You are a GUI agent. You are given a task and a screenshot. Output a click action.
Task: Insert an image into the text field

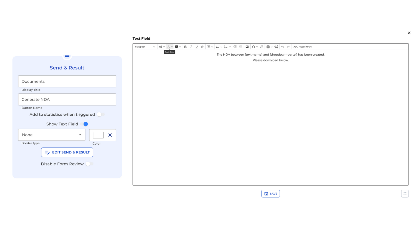point(247,47)
